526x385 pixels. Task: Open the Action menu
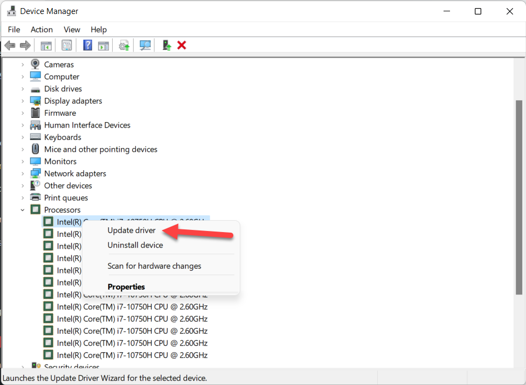pyautogui.click(x=41, y=30)
